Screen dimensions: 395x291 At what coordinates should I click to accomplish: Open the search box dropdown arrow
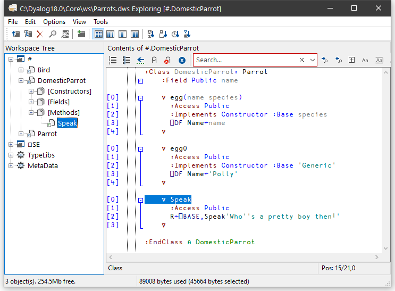[312, 60]
